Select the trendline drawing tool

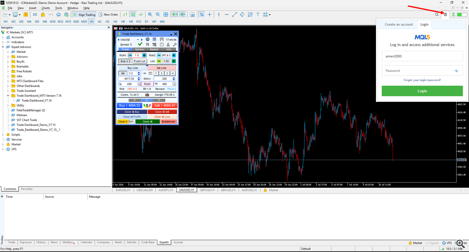[234, 14]
